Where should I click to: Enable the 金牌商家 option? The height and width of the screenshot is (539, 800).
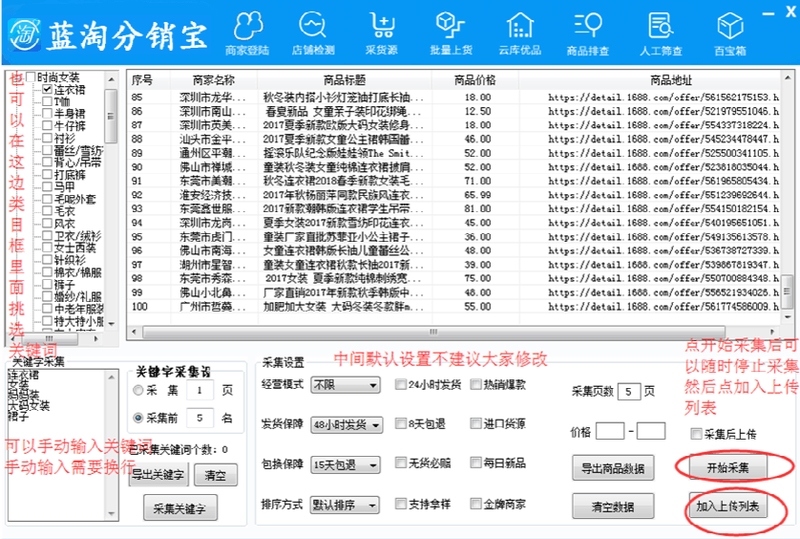(475, 505)
